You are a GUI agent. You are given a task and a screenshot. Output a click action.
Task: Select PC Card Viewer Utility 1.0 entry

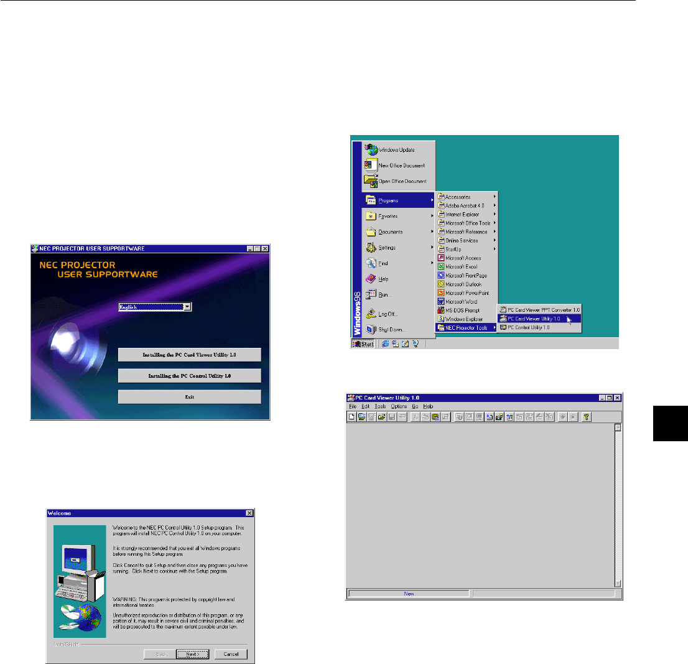coord(540,319)
